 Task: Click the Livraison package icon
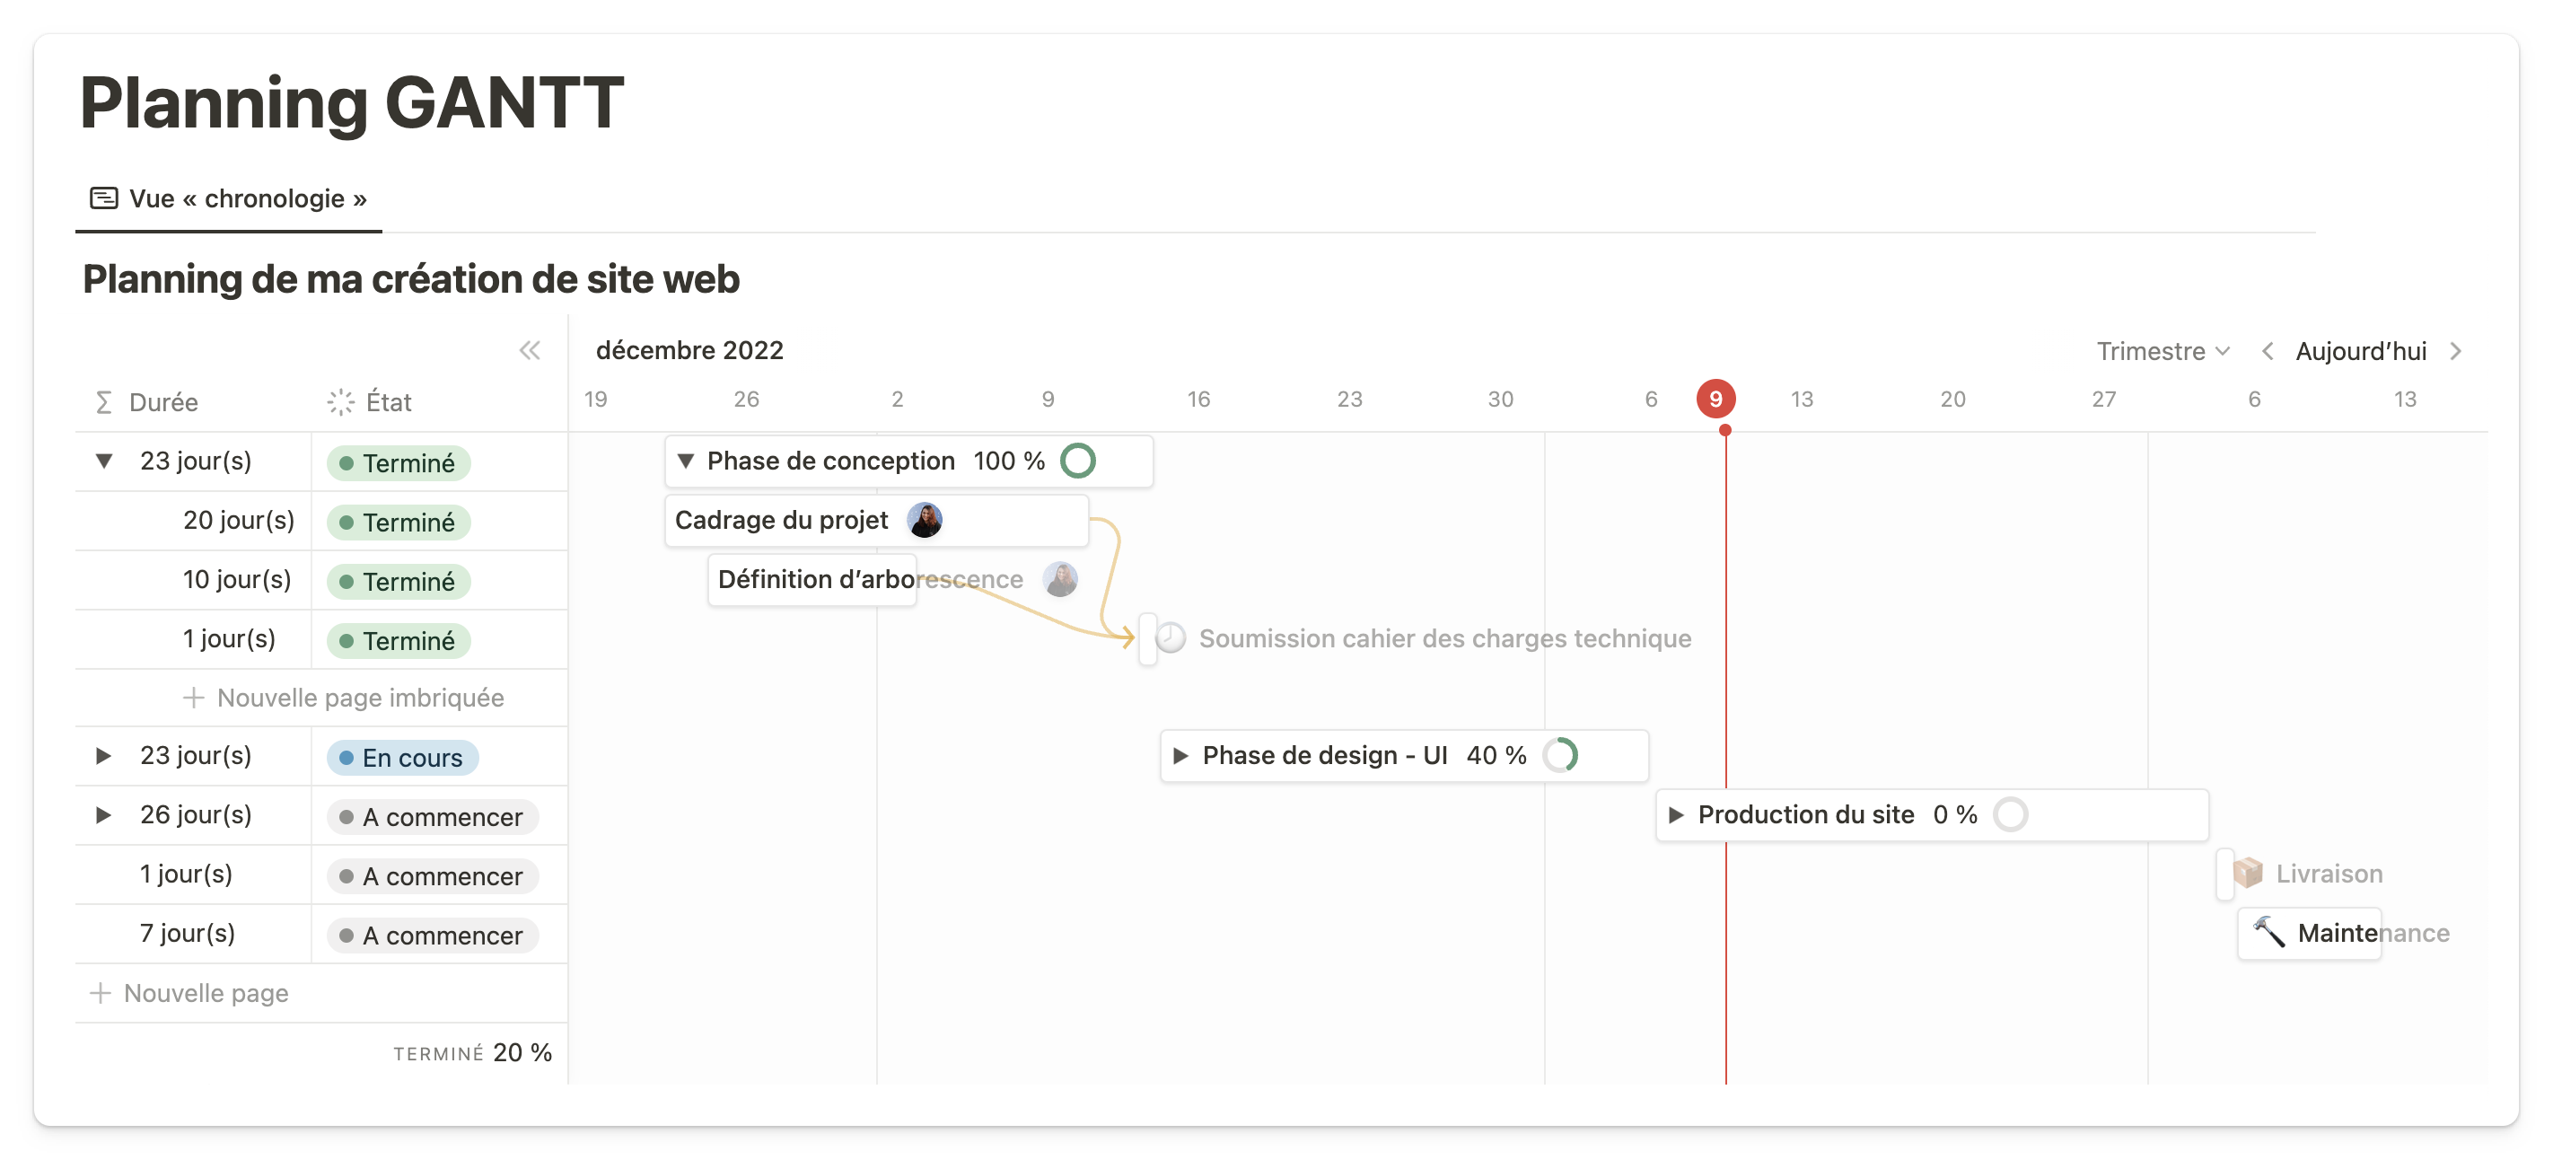(2248, 874)
